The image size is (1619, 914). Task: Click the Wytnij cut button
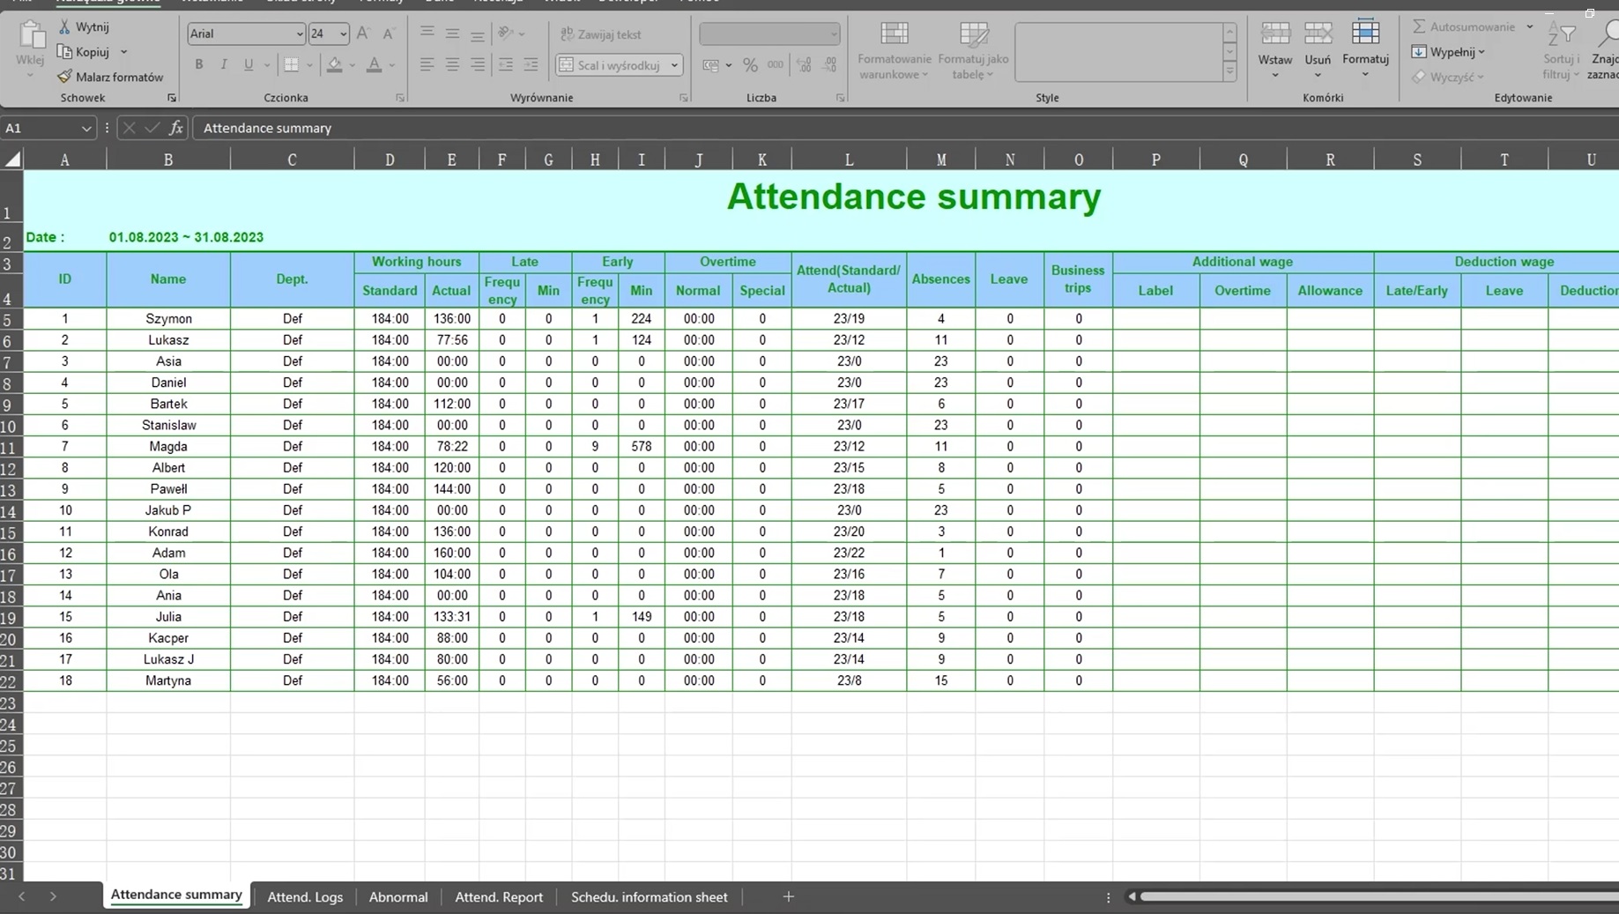click(84, 27)
